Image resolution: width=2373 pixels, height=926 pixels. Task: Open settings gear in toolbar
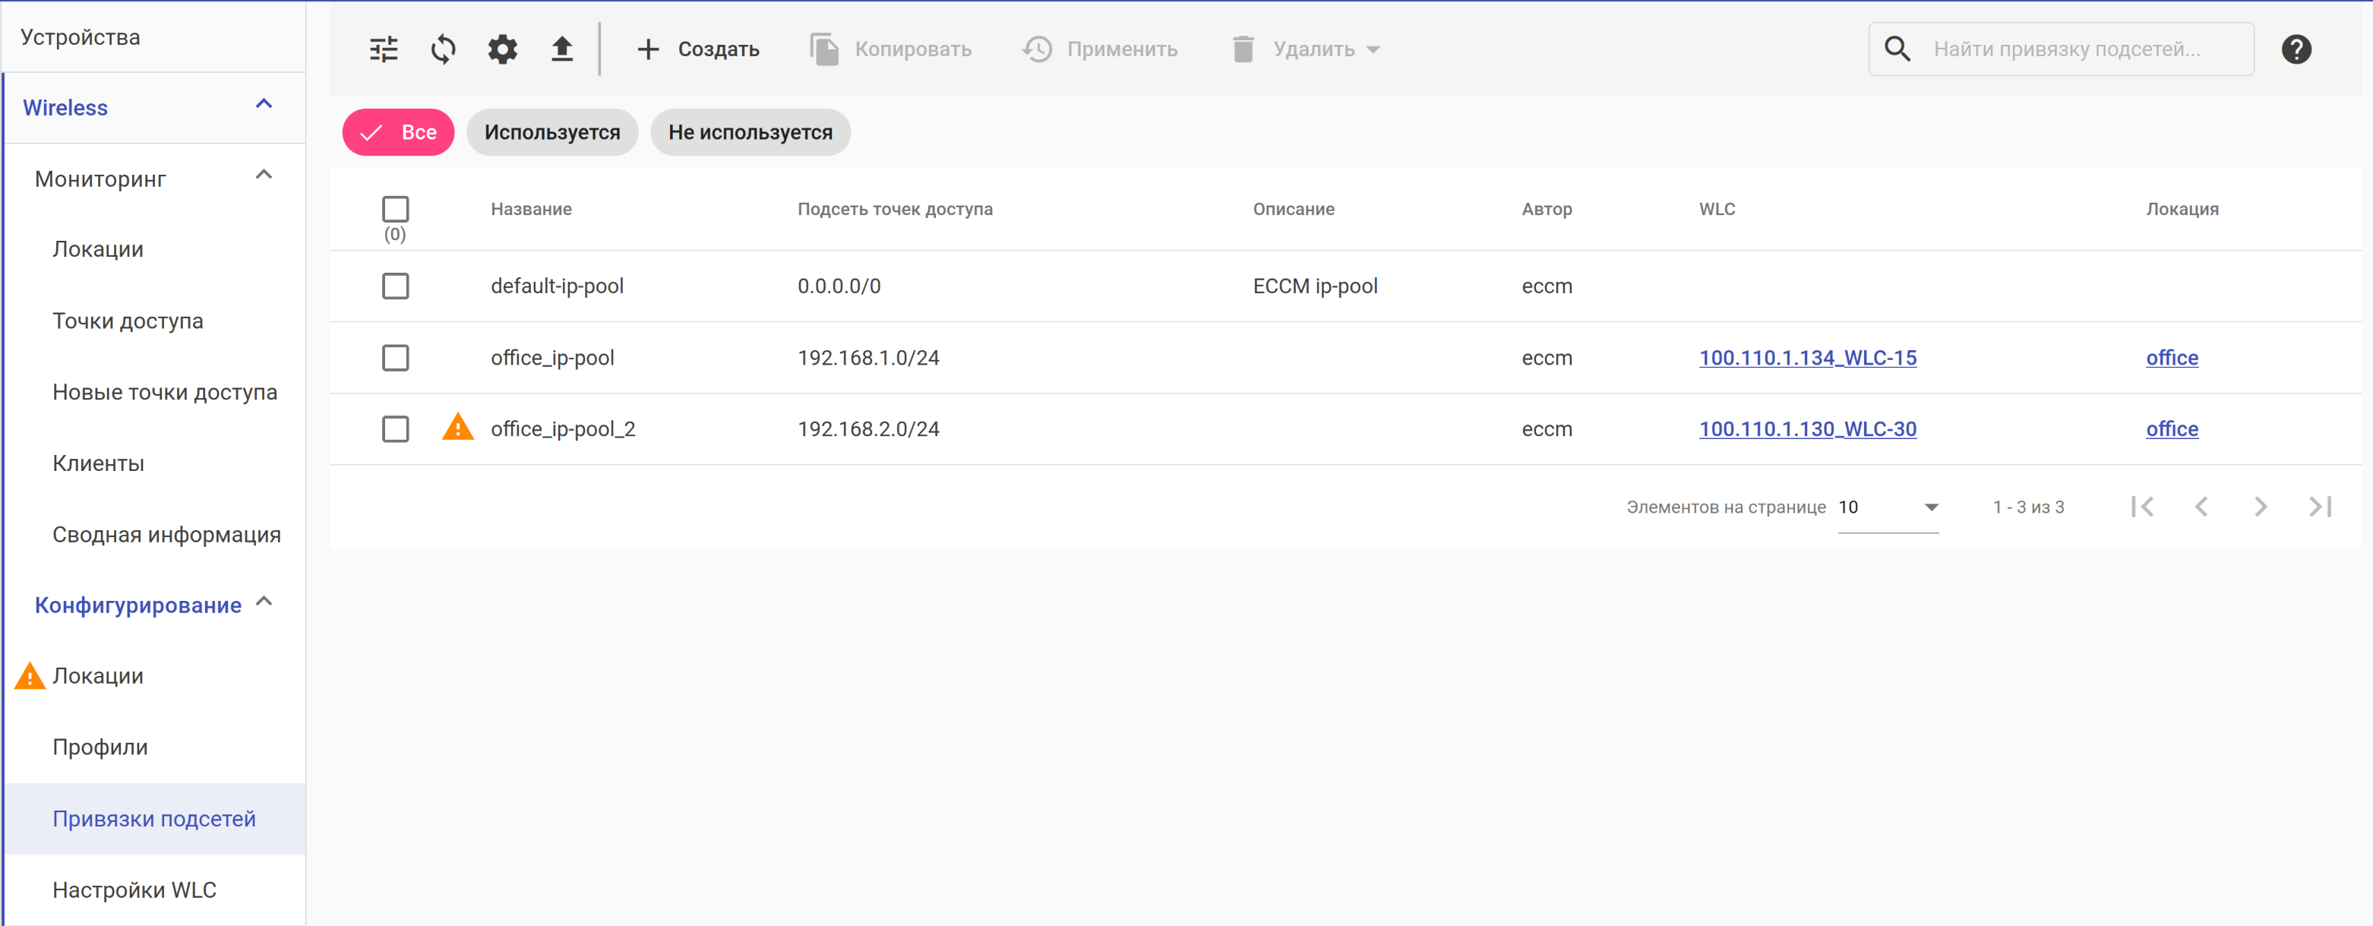click(x=502, y=49)
